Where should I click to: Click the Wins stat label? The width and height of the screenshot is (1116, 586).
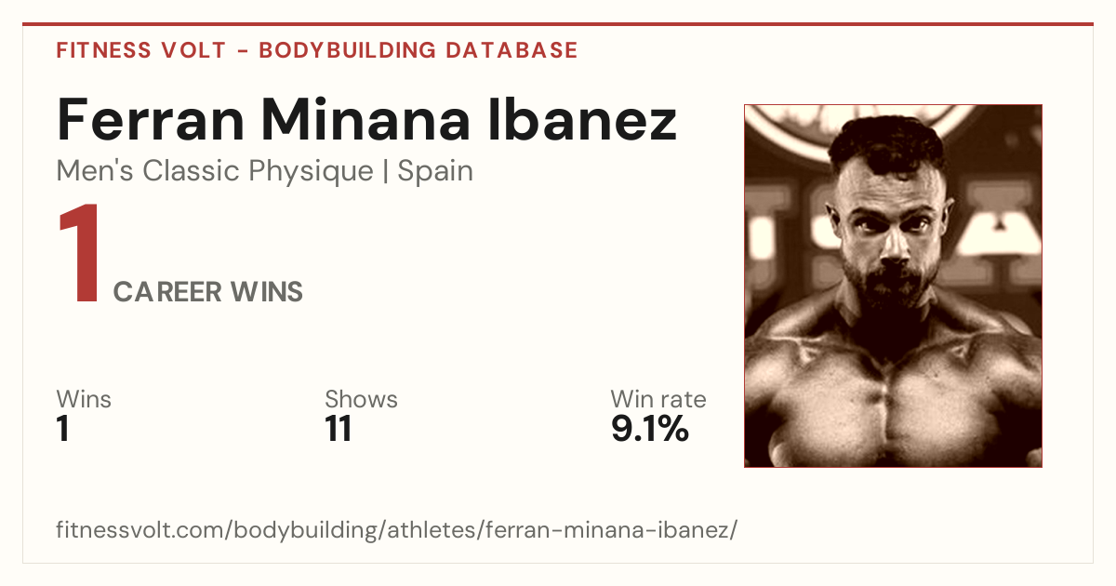click(x=84, y=400)
